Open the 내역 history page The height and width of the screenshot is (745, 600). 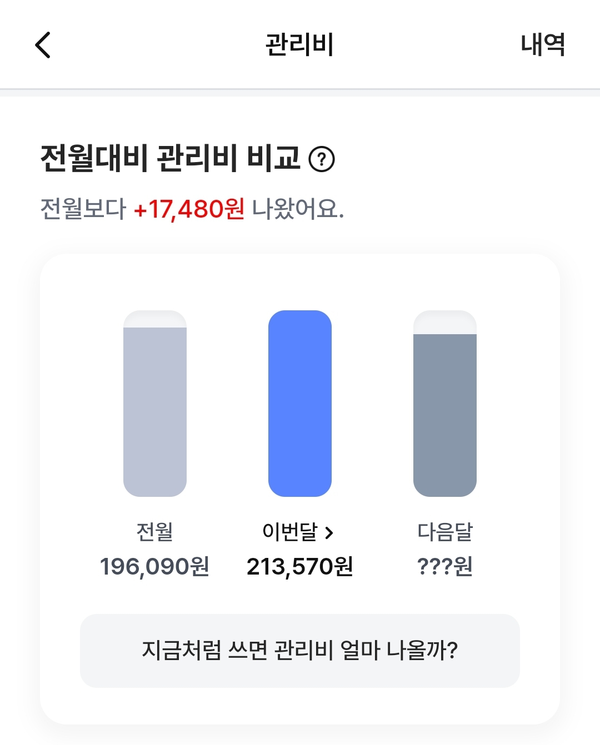(x=542, y=45)
